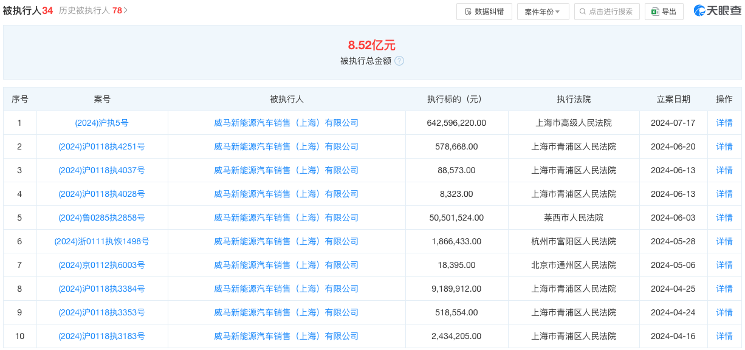Open case (2024)沪0118执4028号
Image resolution: width=745 pixels, height=350 pixels.
[102, 194]
